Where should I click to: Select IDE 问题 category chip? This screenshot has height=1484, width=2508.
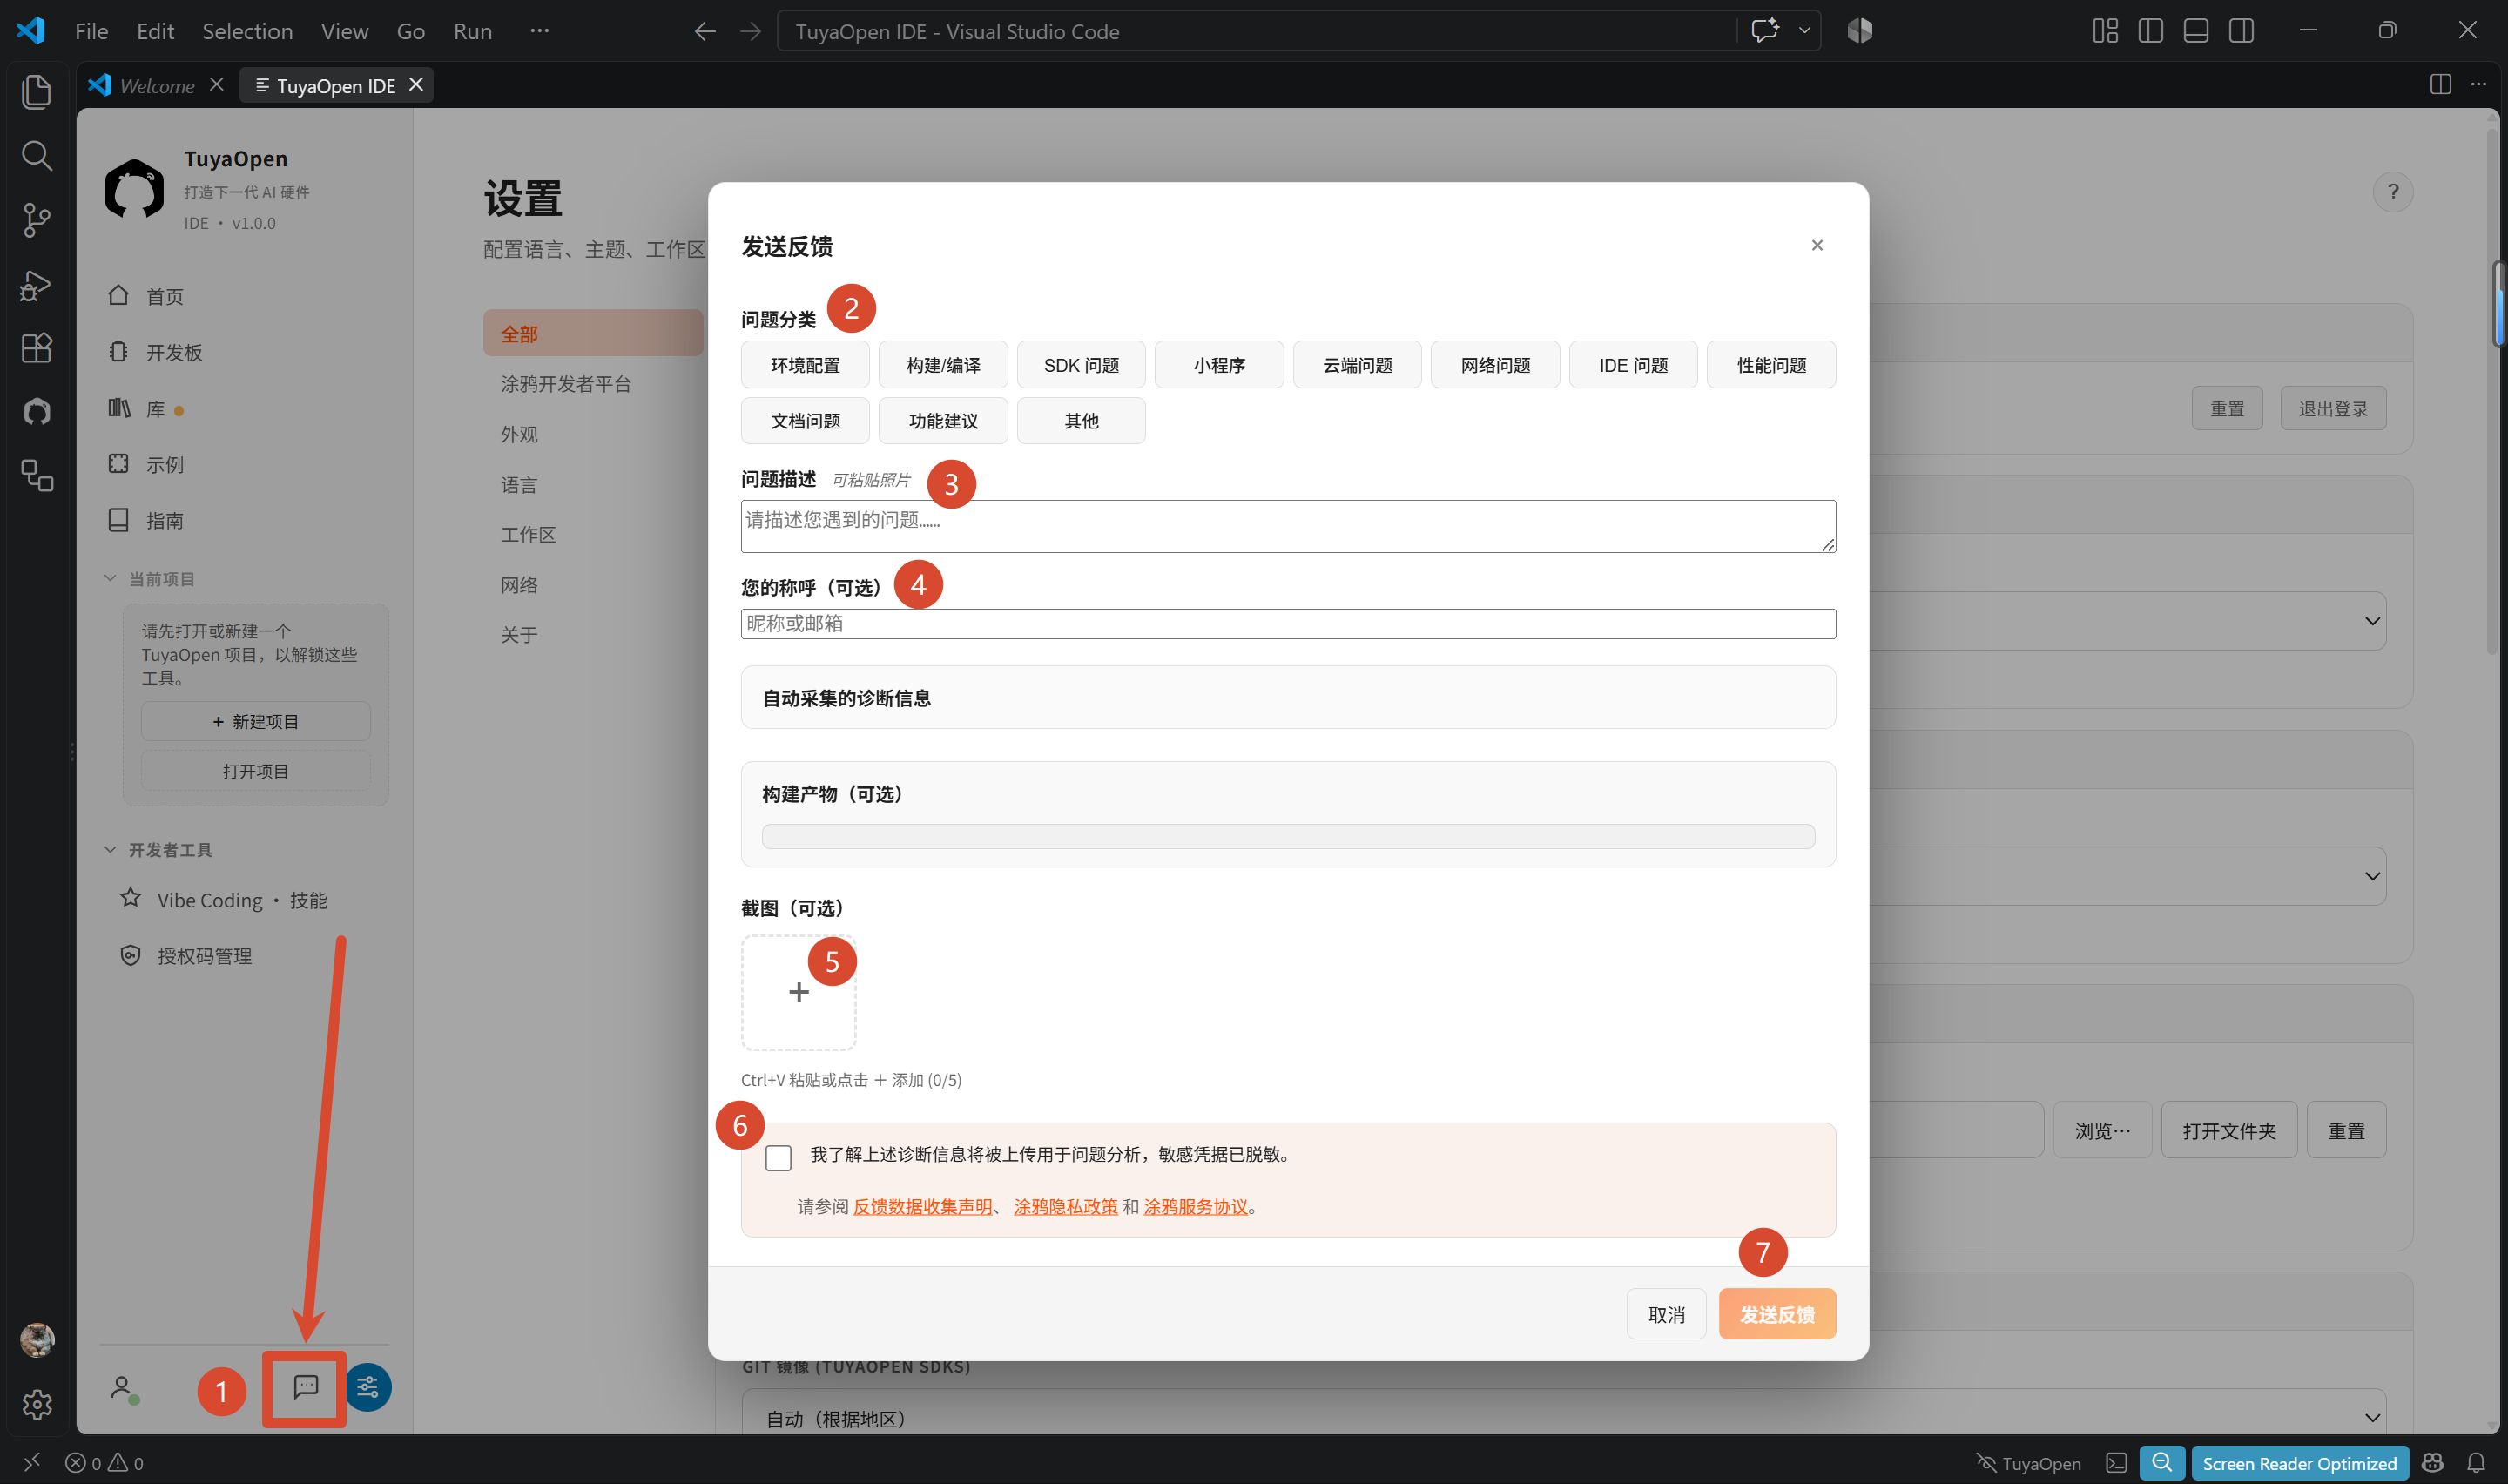[x=1632, y=365]
